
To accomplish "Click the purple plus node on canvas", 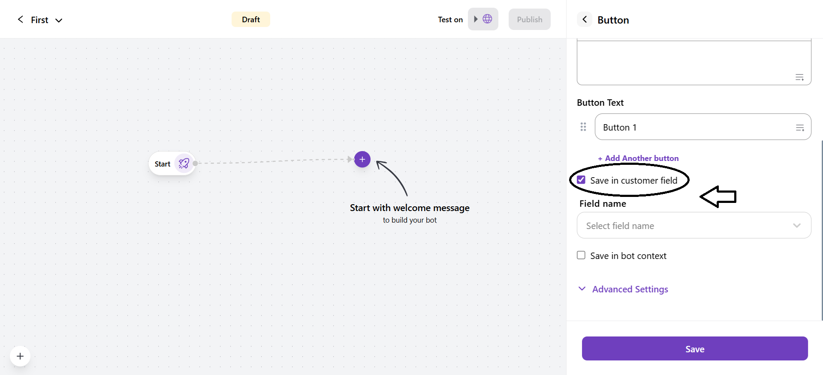I will click(x=362, y=159).
